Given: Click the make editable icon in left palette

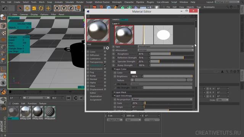Looking at the screenshot, I should tap(3, 17).
